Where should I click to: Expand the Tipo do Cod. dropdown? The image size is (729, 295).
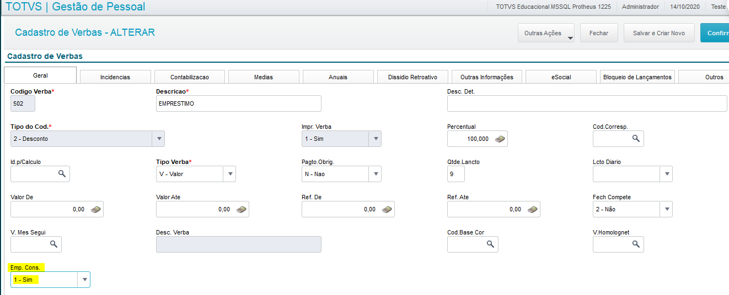point(158,139)
